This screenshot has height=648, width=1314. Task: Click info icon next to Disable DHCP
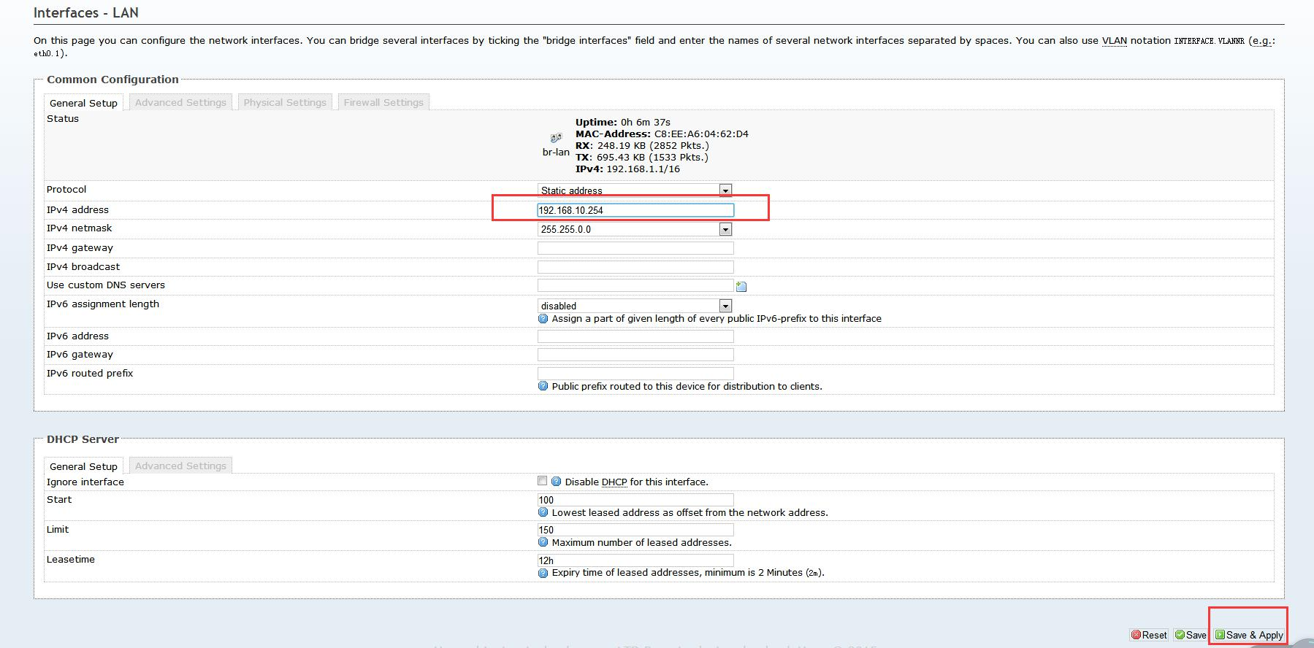pos(556,482)
